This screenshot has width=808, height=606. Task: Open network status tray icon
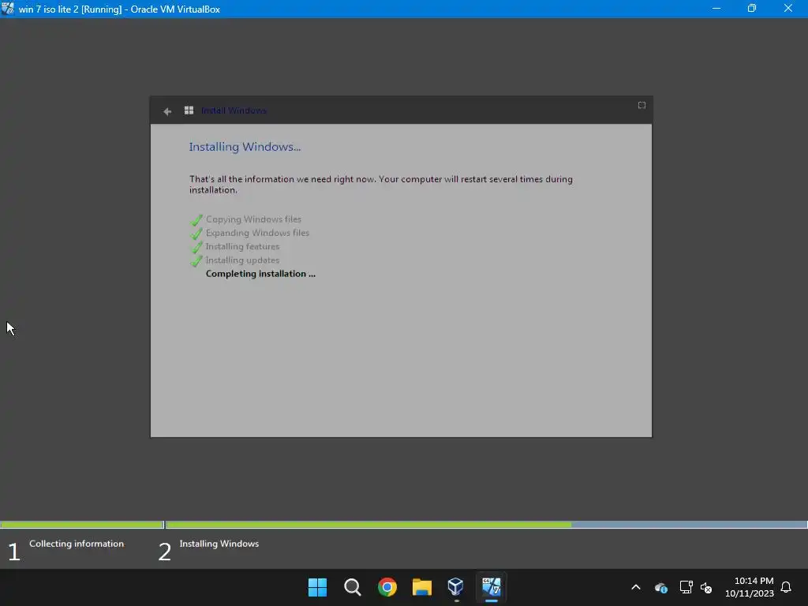coord(686,587)
